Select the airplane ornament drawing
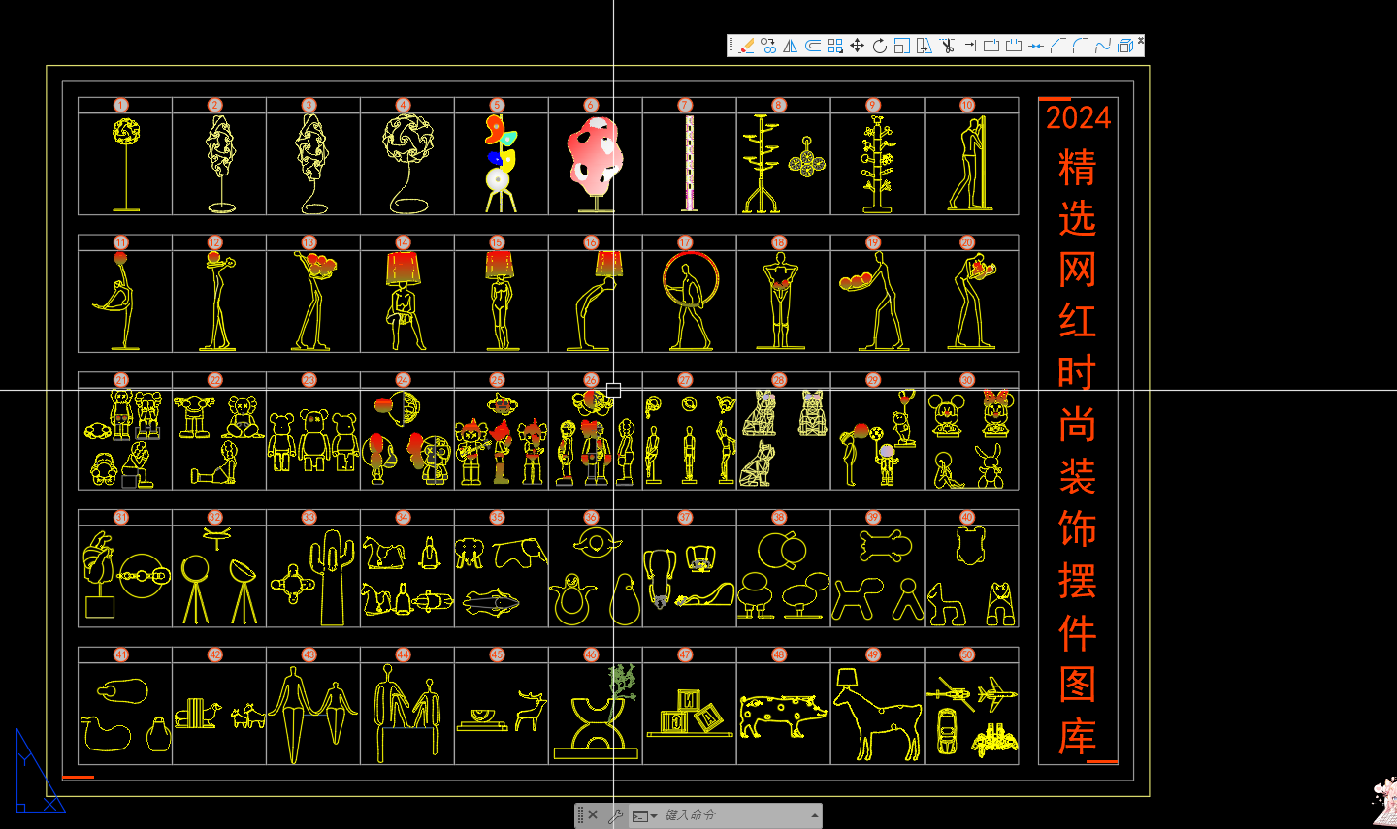This screenshot has height=829, width=1397. tap(996, 693)
